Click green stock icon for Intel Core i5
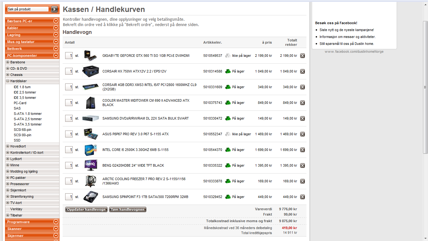Screen dimensions: 428x241 (x=228, y=150)
